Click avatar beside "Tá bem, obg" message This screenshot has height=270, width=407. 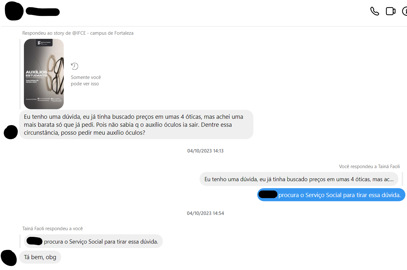pyautogui.click(x=9, y=258)
